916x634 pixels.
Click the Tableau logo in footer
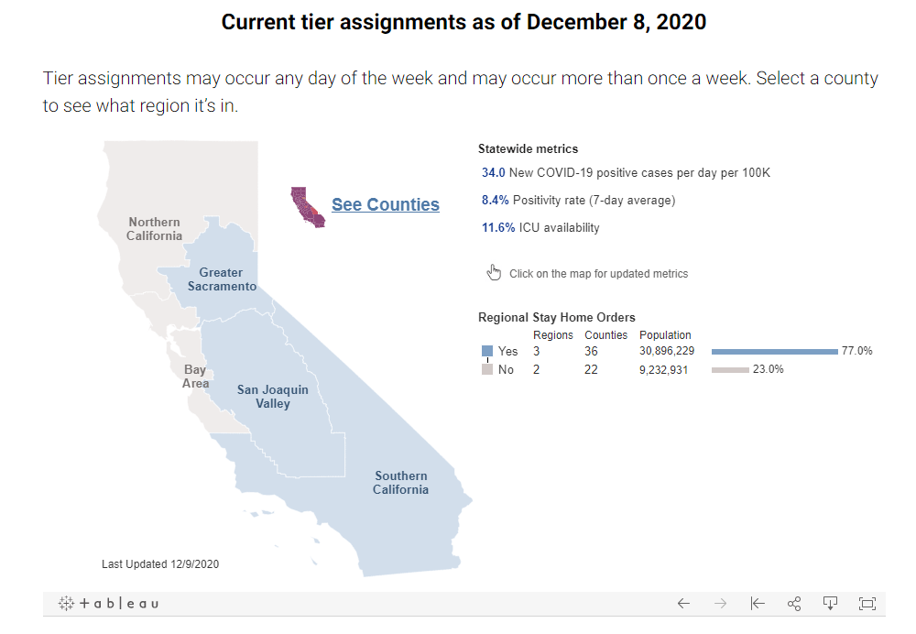coord(109,603)
